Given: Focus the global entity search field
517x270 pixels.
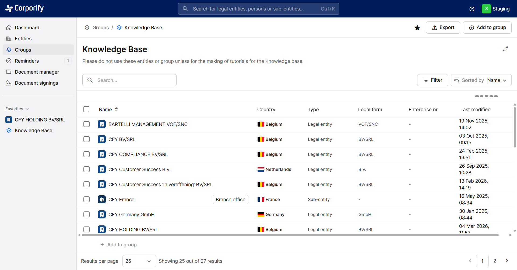Looking at the screenshot, I should (x=258, y=9).
